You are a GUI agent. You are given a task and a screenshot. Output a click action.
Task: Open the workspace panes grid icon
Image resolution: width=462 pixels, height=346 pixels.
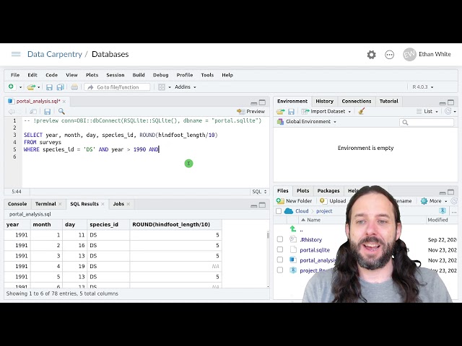pos(162,87)
